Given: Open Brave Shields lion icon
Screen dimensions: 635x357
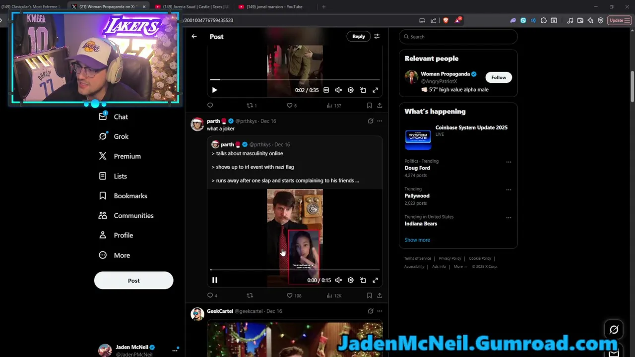Looking at the screenshot, I should (445, 20).
